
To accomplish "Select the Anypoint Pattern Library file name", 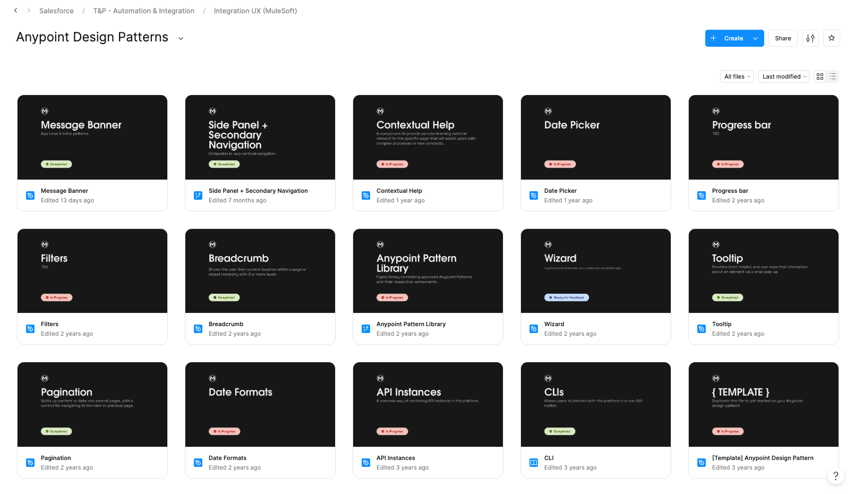I will (411, 324).
